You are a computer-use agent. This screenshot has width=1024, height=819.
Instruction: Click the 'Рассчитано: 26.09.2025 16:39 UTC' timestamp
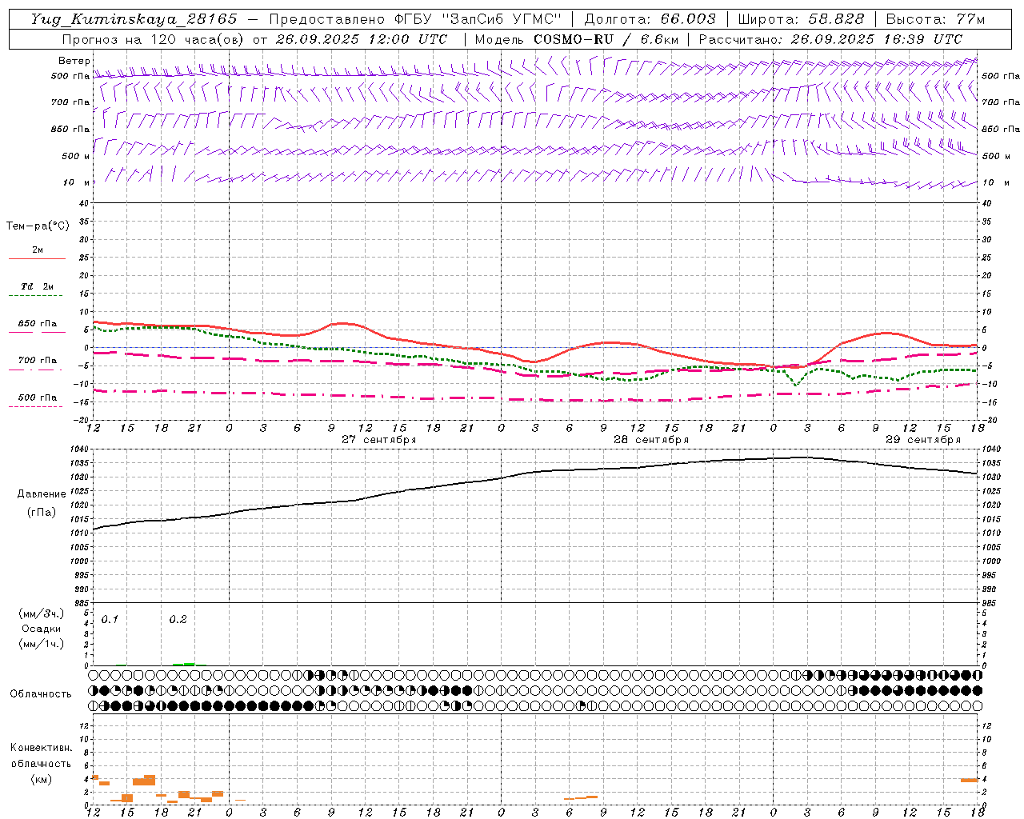pyautogui.click(x=830, y=39)
